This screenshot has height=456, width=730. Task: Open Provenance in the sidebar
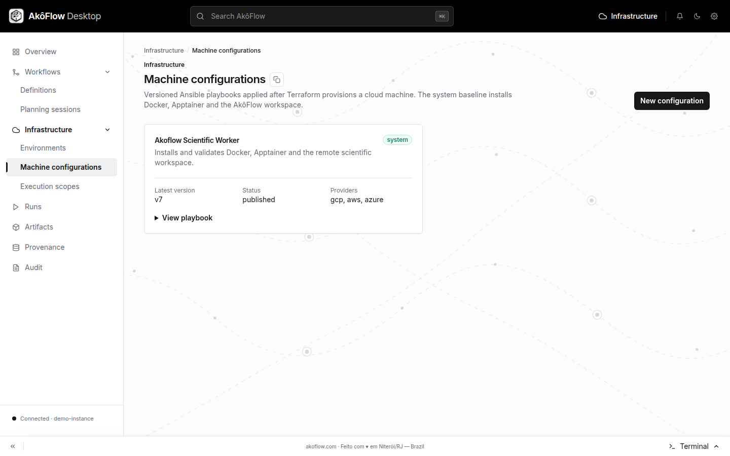tap(61, 247)
